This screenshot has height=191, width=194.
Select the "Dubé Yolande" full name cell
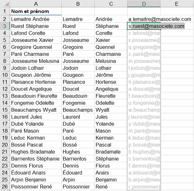tap(36, 124)
